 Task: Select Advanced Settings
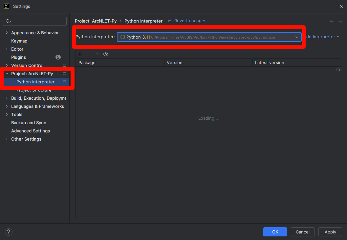(x=31, y=131)
